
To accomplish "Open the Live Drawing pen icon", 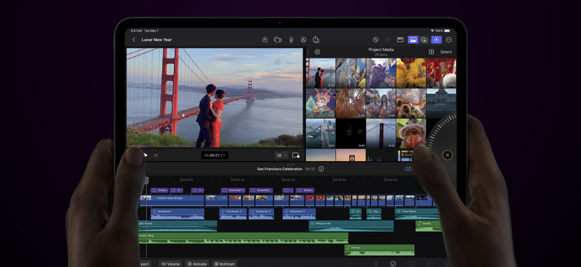I will (x=304, y=40).
